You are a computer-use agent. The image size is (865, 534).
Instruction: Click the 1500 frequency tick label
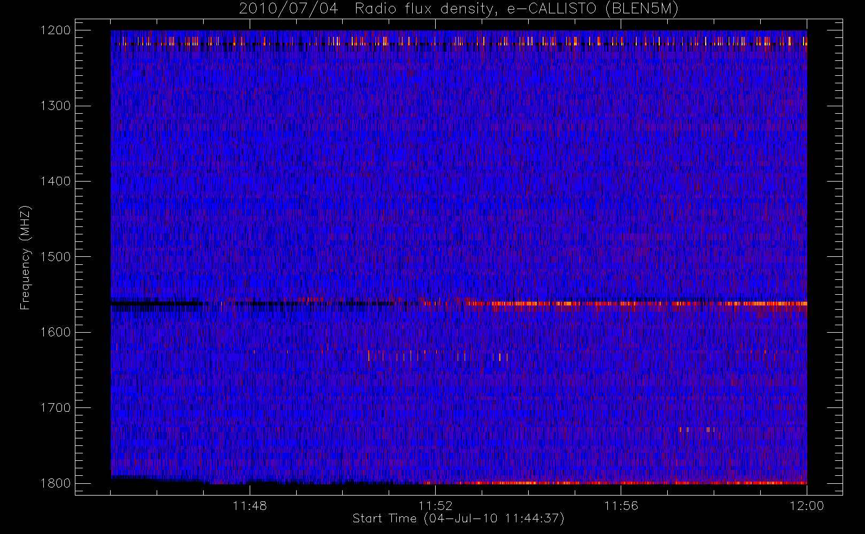pos(56,257)
